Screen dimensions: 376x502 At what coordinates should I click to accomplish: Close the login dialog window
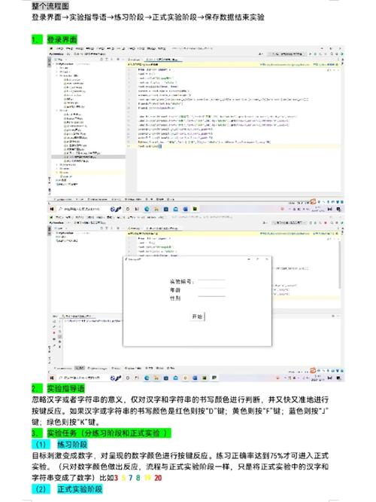click(267, 259)
